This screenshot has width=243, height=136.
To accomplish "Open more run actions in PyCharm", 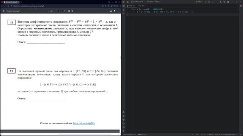I will tap(212, 2).
